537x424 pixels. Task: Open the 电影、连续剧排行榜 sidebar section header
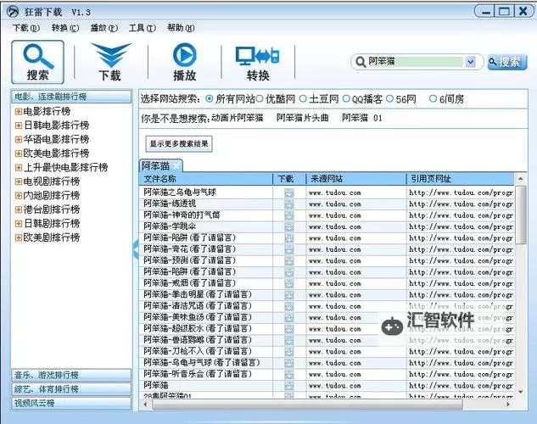click(x=71, y=97)
